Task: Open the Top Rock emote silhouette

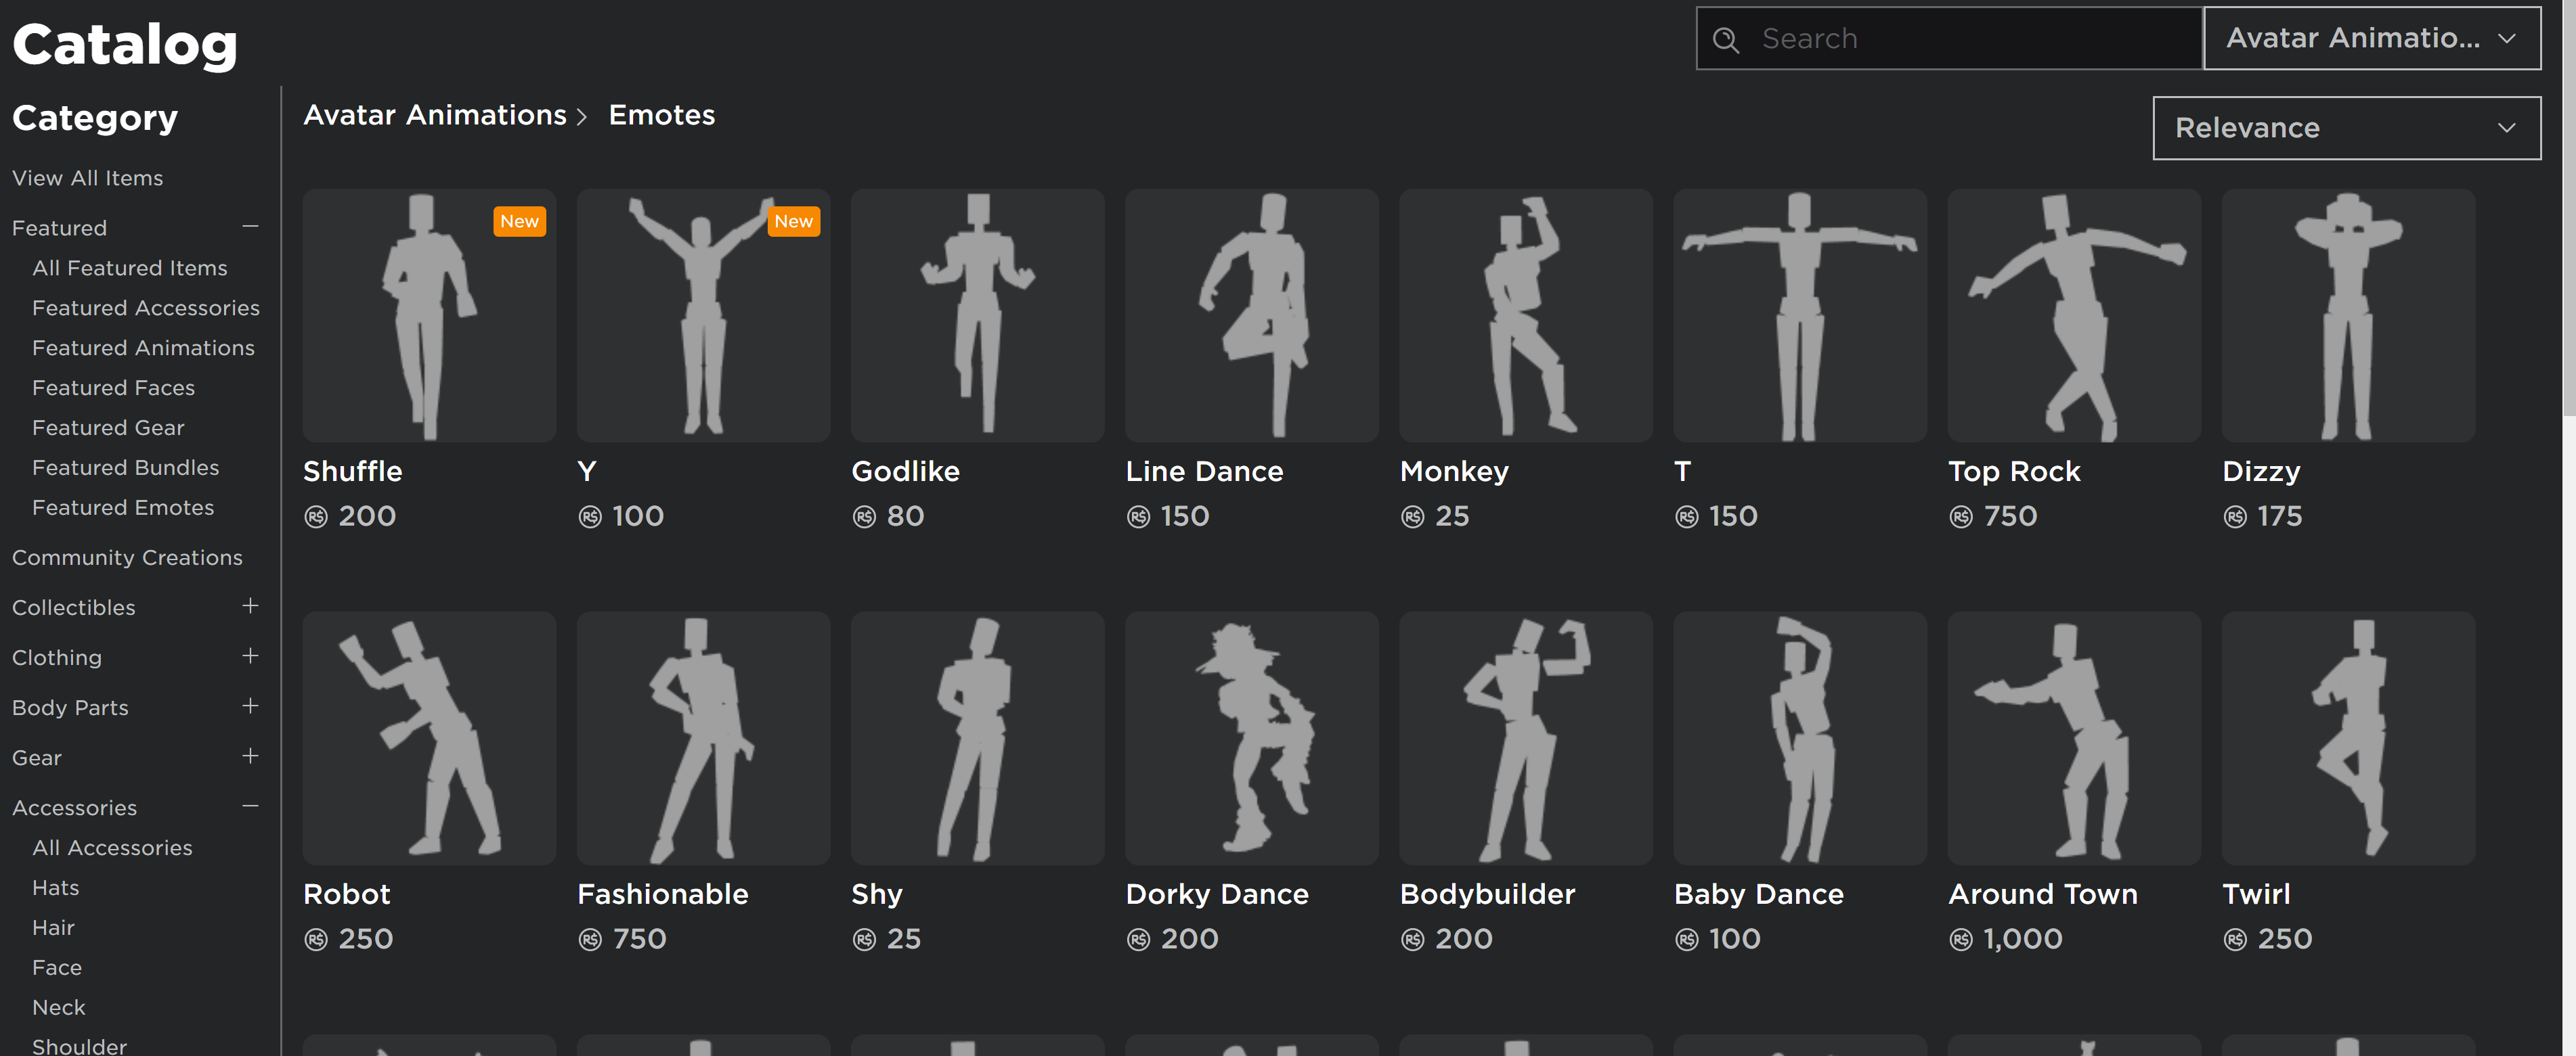Action: pyautogui.click(x=2073, y=316)
